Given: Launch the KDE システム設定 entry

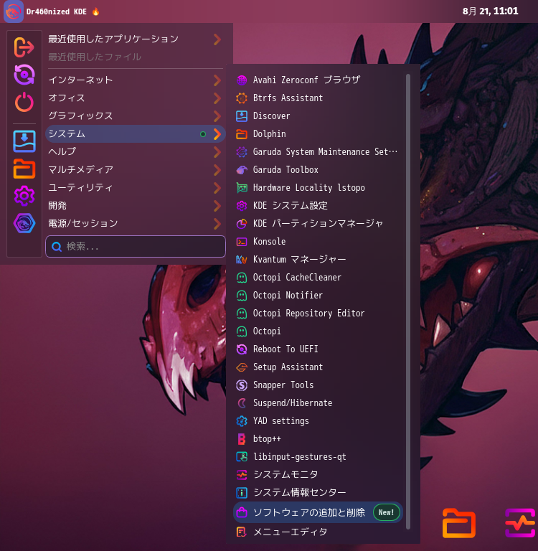Looking at the screenshot, I should point(318,206).
